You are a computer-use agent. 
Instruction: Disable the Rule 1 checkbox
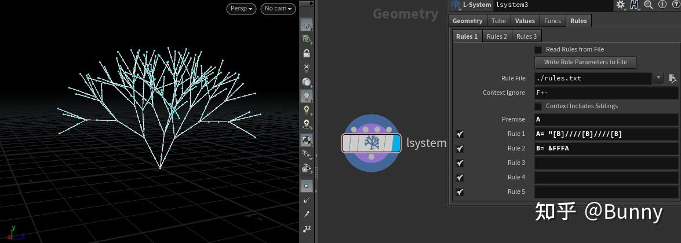460,134
